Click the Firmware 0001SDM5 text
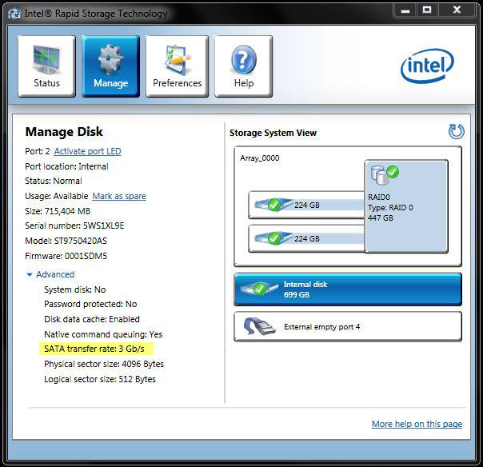 [x=66, y=256]
